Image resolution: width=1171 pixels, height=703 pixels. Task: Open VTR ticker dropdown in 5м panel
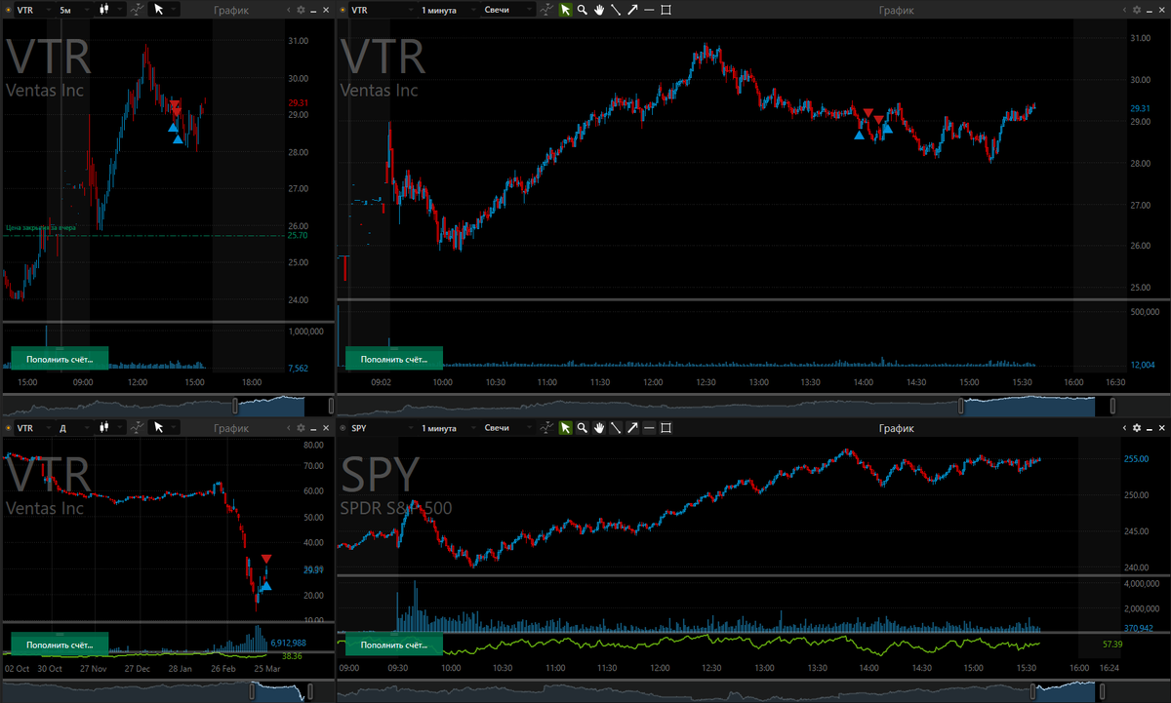click(34, 10)
